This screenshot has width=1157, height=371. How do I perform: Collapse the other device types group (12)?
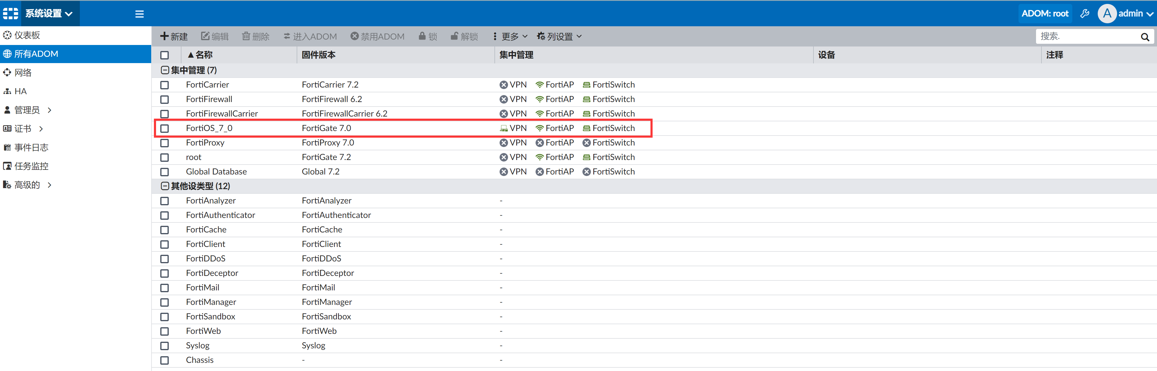tap(165, 186)
